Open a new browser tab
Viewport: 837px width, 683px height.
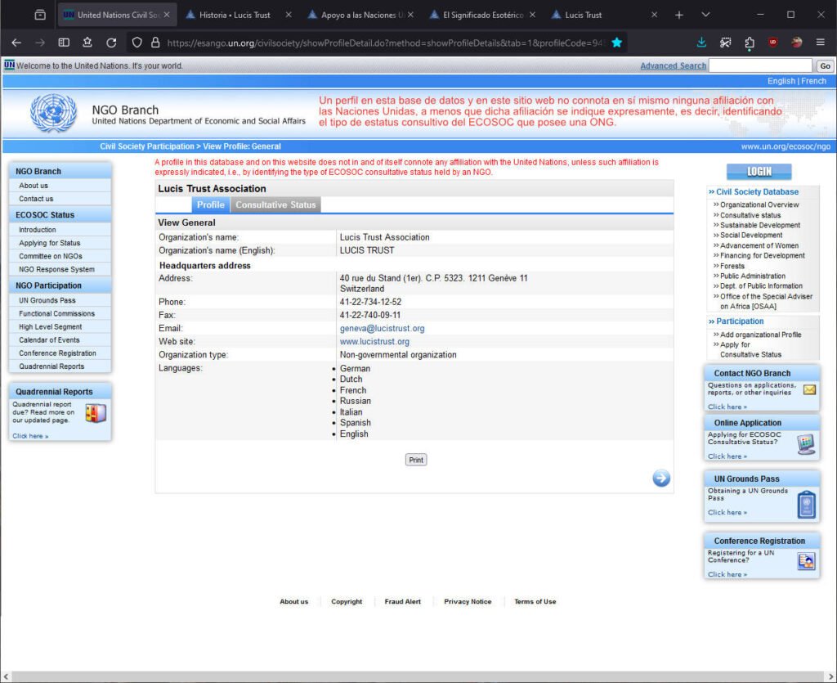pos(678,15)
